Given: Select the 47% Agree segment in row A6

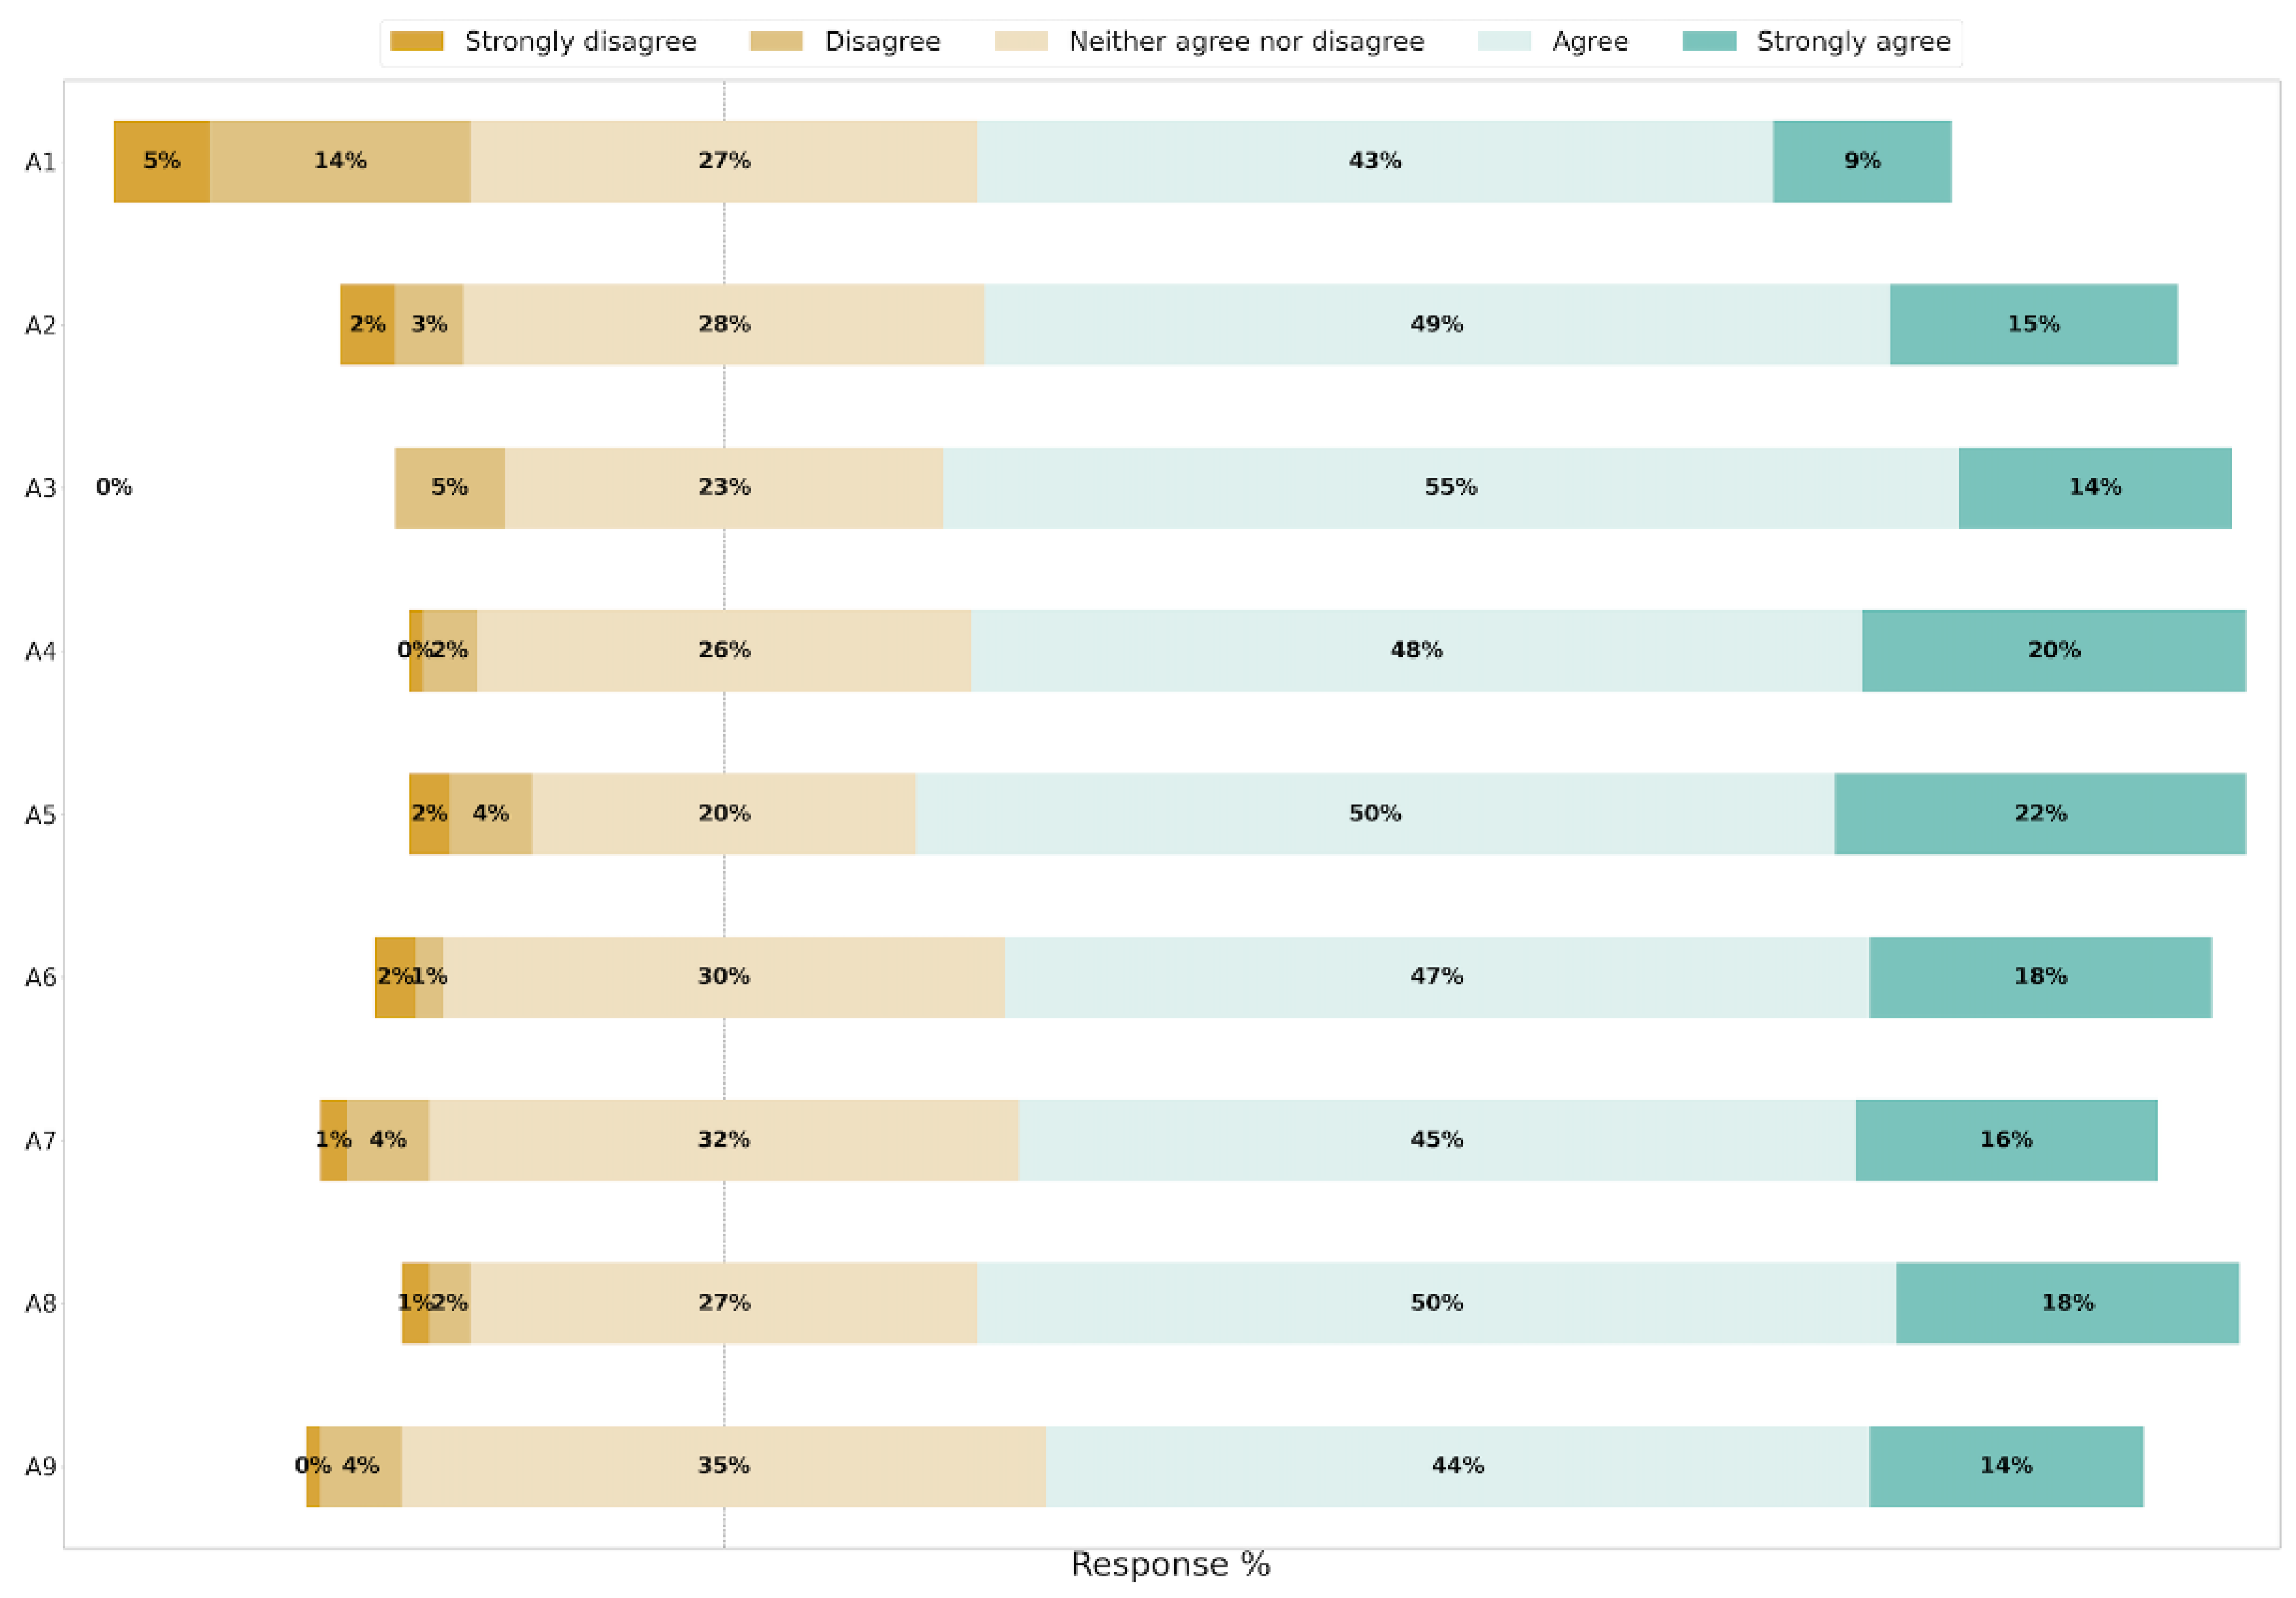Looking at the screenshot, I should pos(1436,976).
